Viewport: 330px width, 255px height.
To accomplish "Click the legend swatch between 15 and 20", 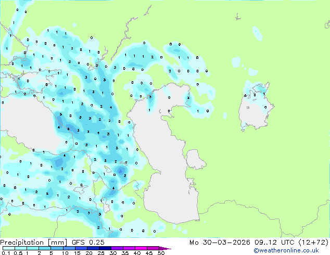I will tap(81, 248).
